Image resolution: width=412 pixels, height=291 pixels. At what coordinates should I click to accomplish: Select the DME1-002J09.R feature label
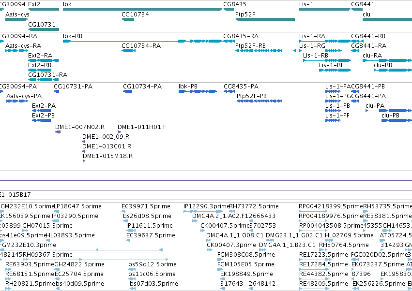coord(106,137)
